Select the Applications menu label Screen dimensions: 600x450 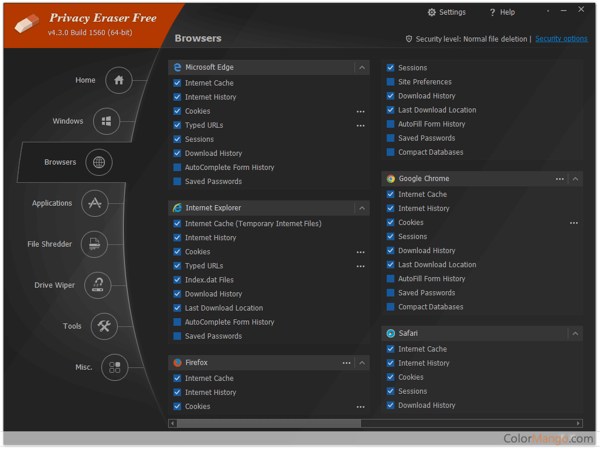(x=52, y=203)
